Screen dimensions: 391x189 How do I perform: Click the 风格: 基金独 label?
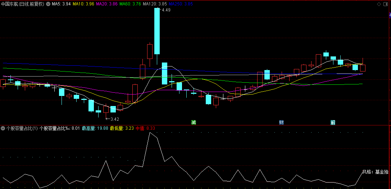coord(375,172)
